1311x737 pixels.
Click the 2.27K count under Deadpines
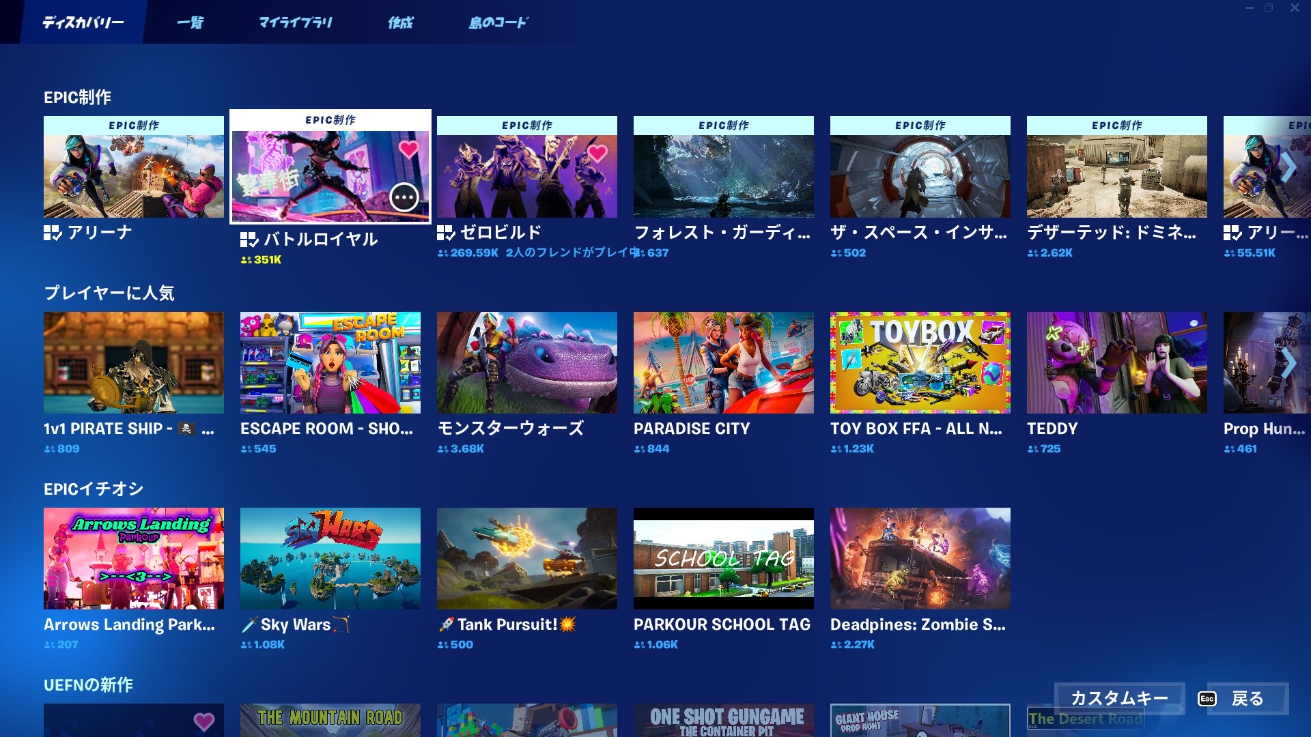(852, 645)
